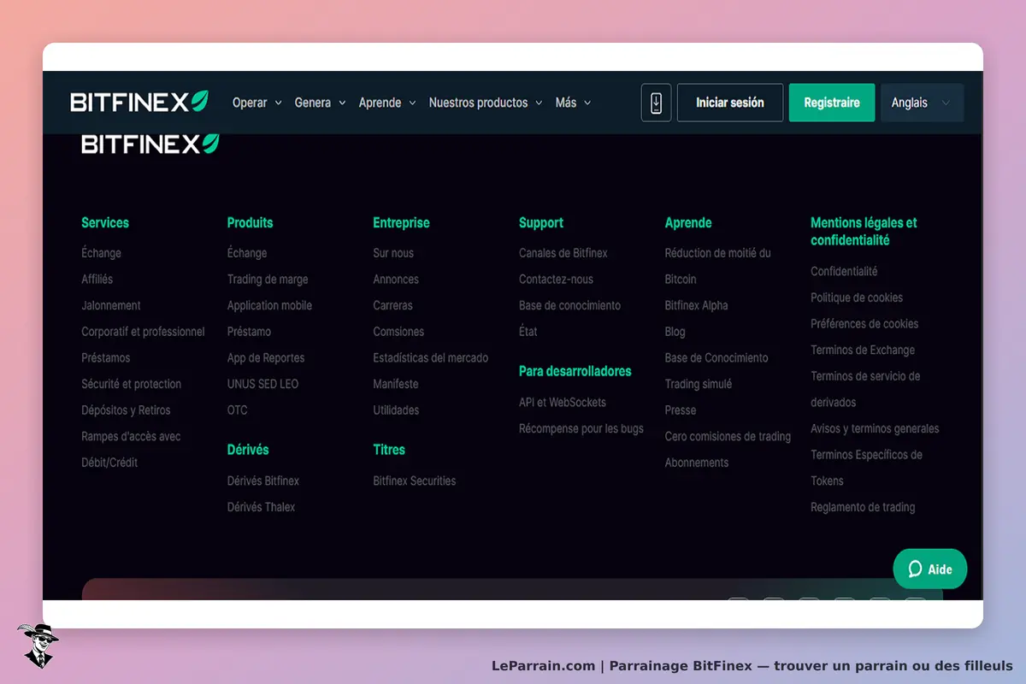The image size is (1026, 684).
Task: Expand the Operar menu
Action: tap(257, 103)
